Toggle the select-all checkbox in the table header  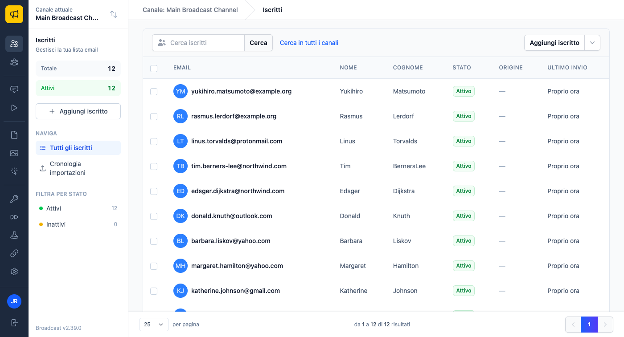pos(154,68)
